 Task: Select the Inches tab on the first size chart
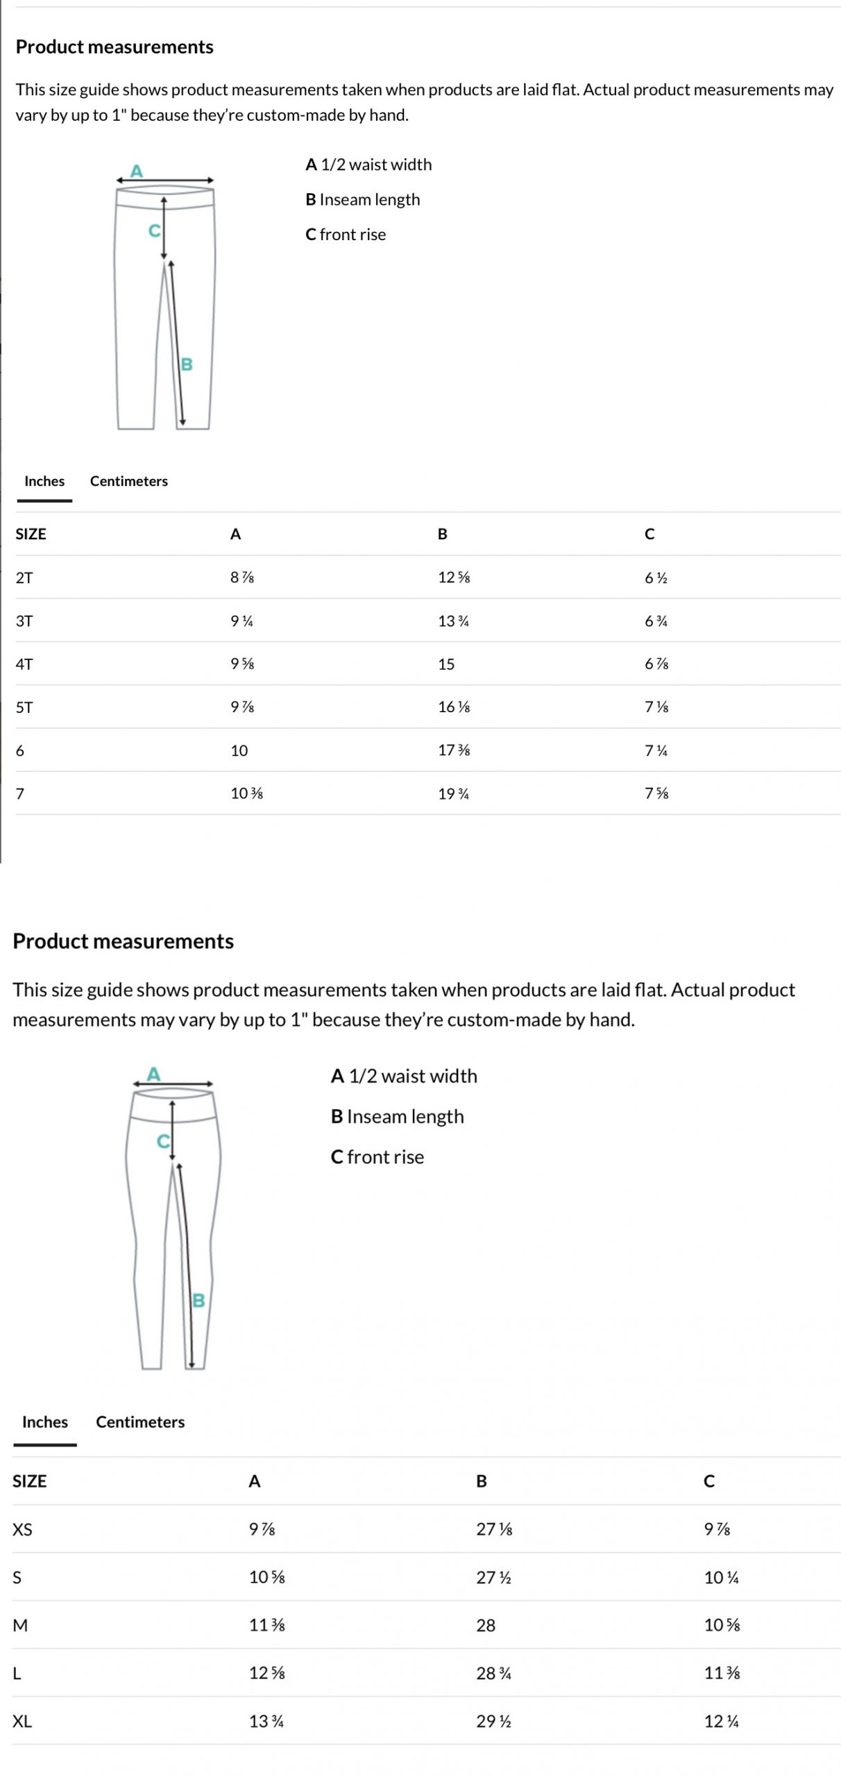(44, 481)
